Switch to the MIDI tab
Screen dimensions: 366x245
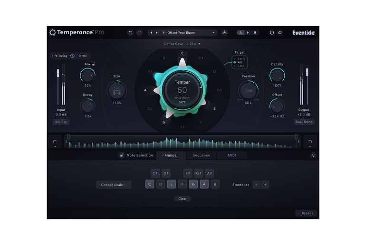[x=232, y=156]
